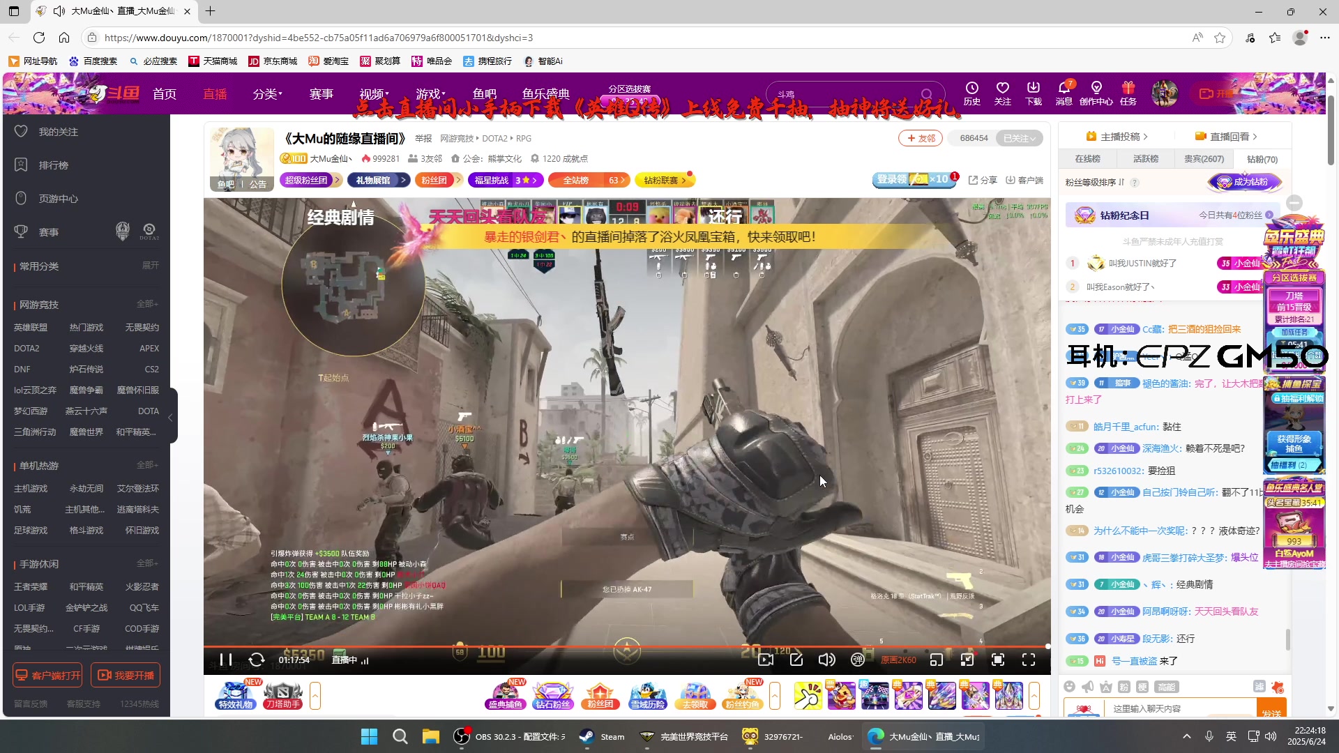Open the 特效礼物 gift icon
The height and width of the screenshot is (753, 1339).
pyautogui.click(x=236, y=695)
